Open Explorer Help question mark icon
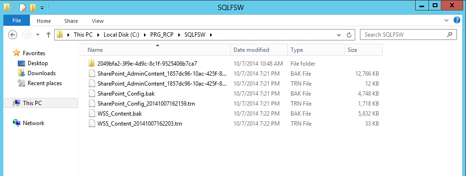Viewport: 466px width, 176px height. [457, 20]
